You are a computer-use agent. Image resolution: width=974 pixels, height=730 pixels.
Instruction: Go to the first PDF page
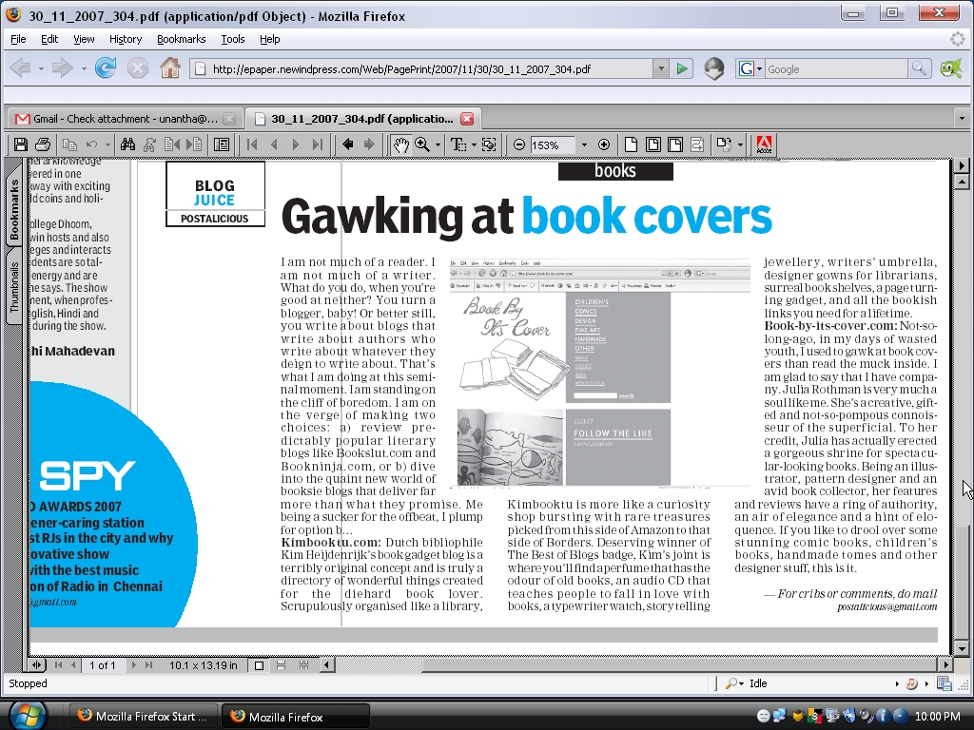pos(251,144)
